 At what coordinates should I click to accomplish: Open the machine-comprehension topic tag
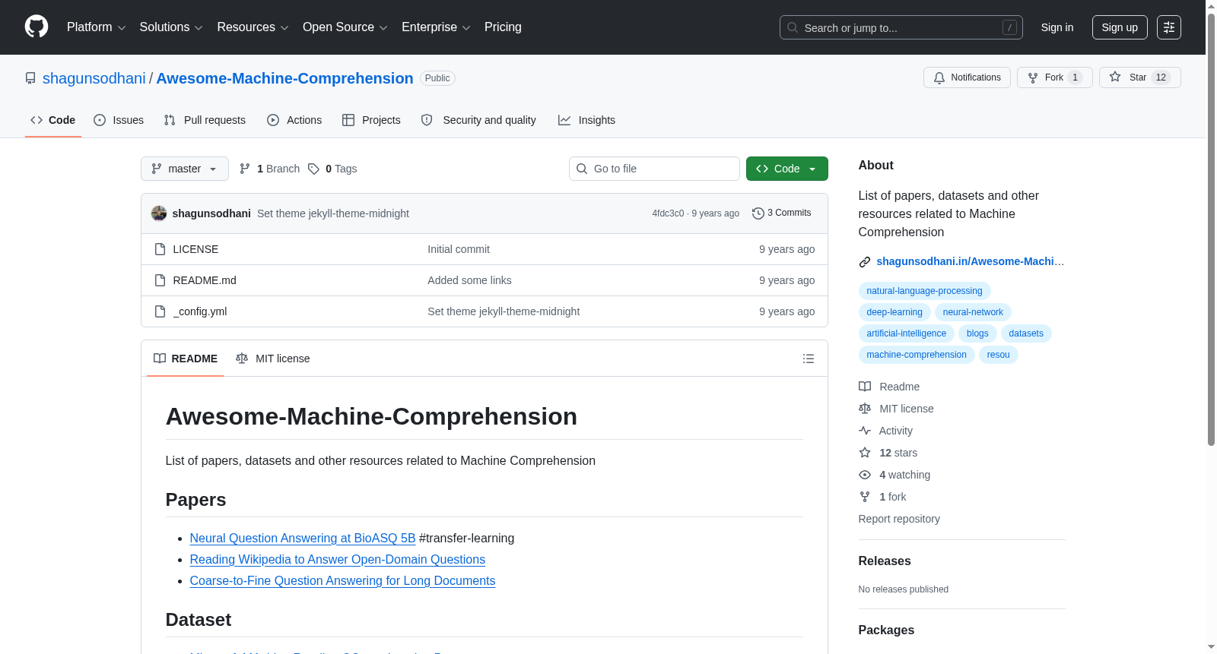coord(917,355)
